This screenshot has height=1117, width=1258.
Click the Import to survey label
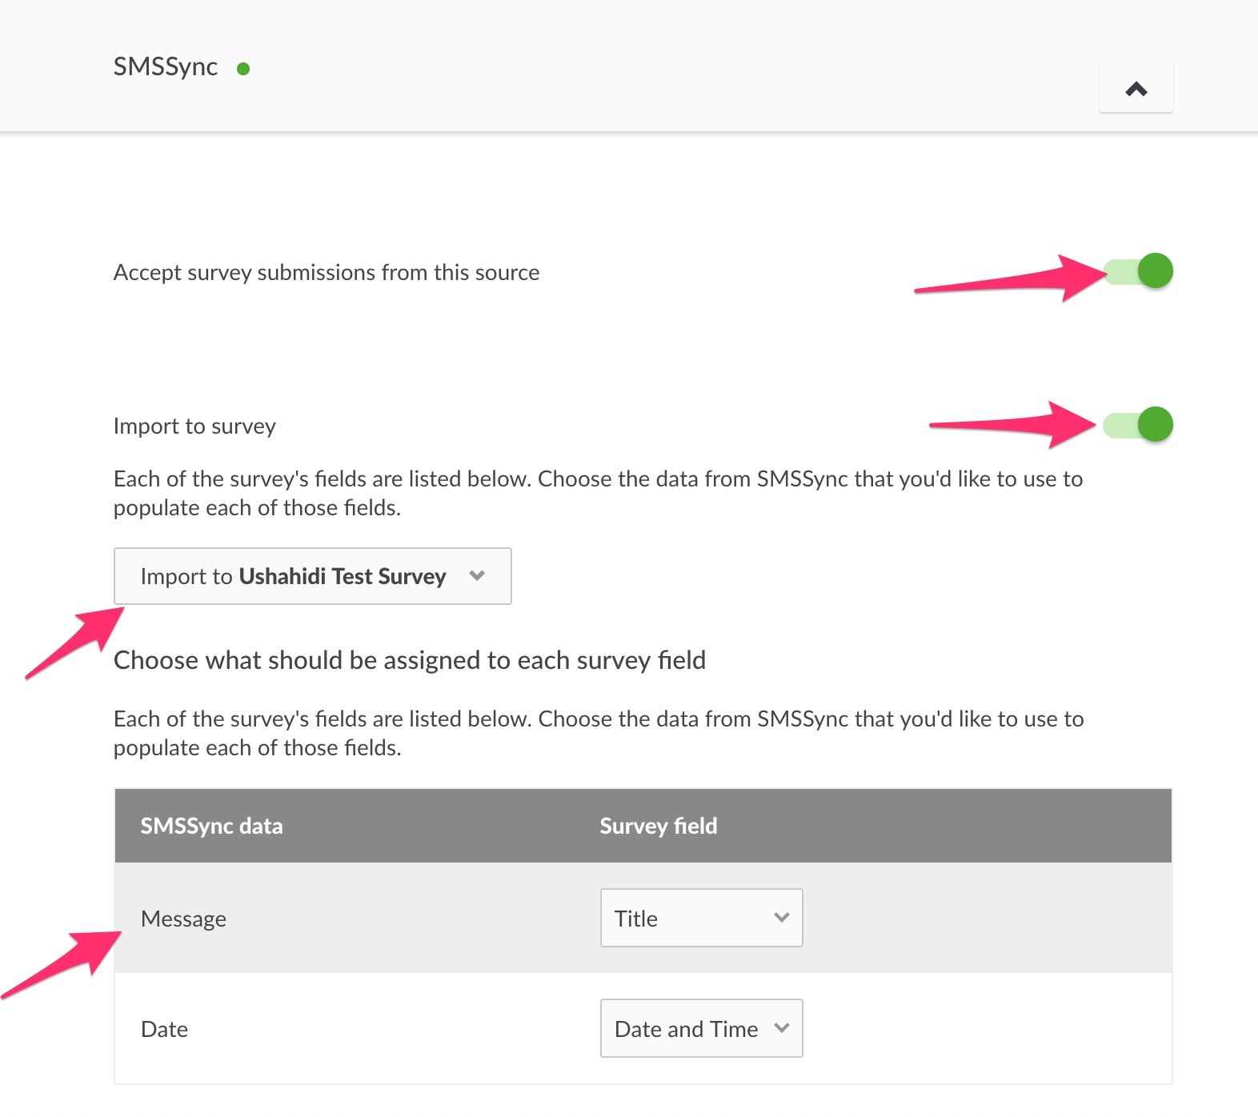point(194,426)
